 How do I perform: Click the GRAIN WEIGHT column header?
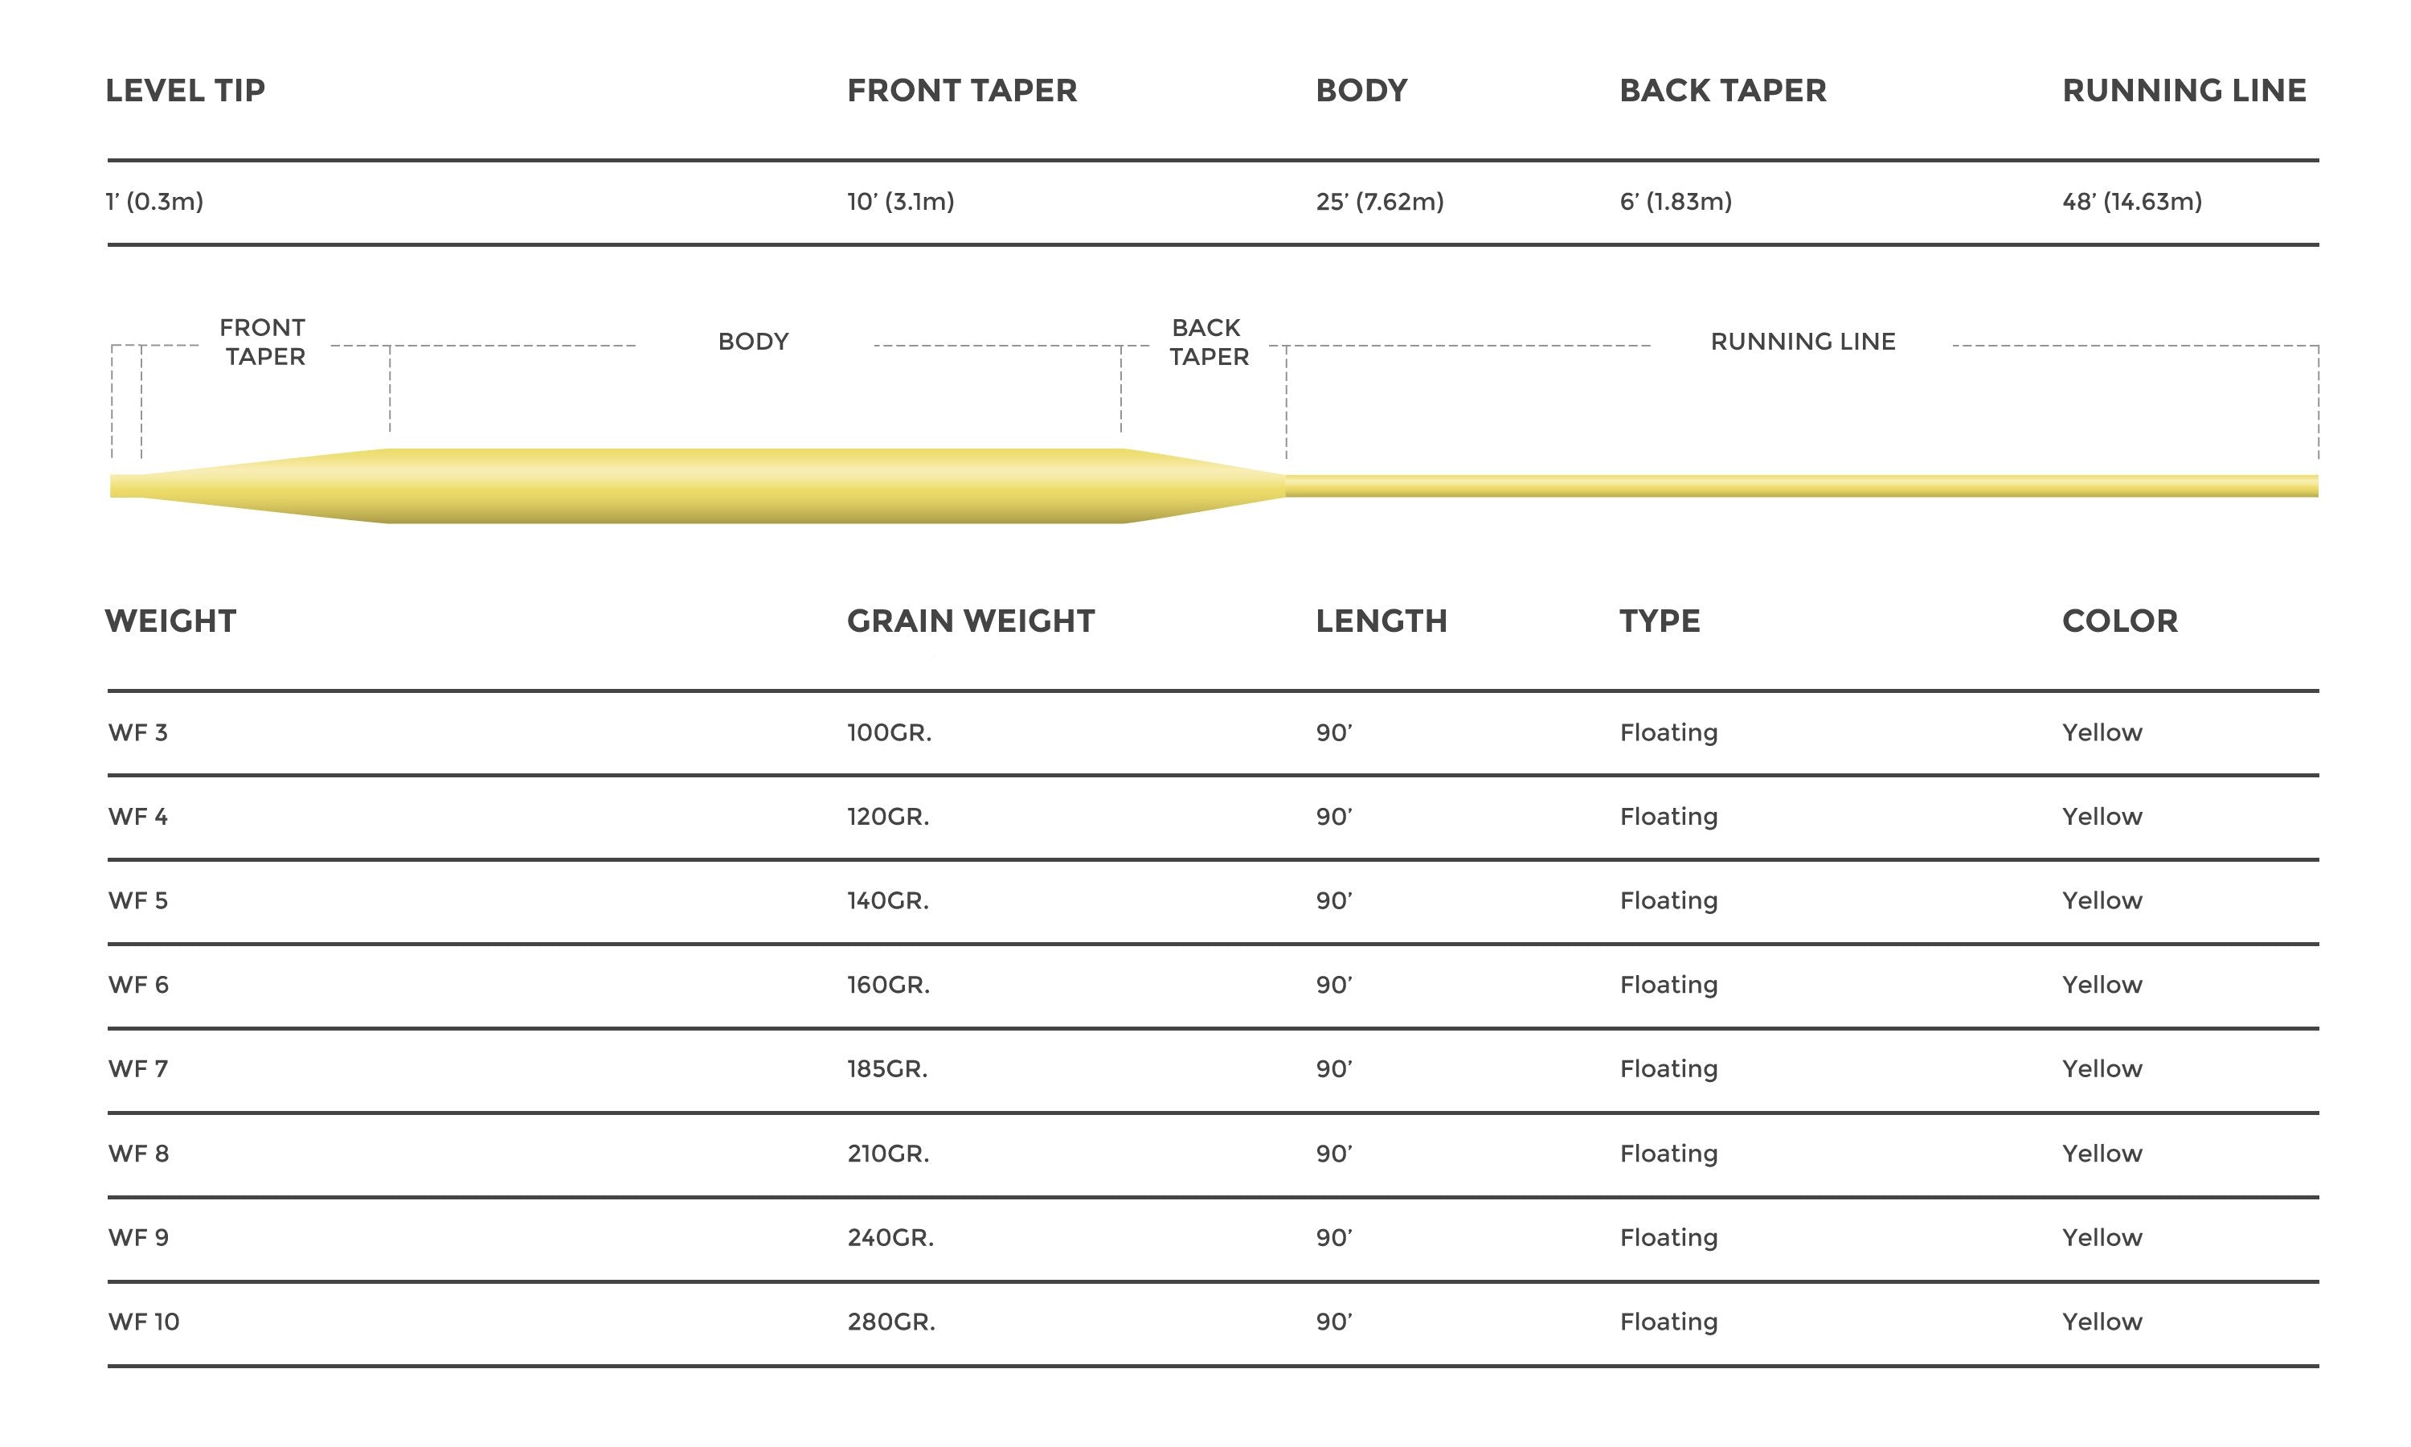(x=970, y=621)
